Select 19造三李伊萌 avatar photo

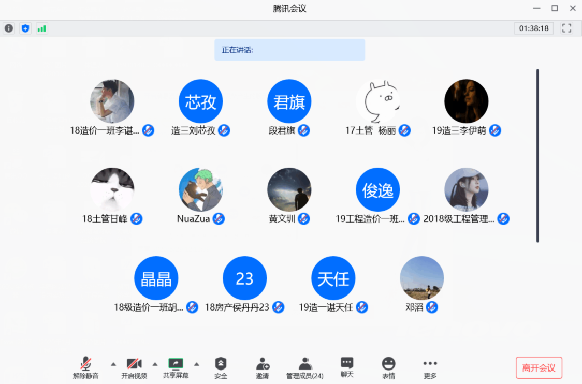tap(466, 101)
